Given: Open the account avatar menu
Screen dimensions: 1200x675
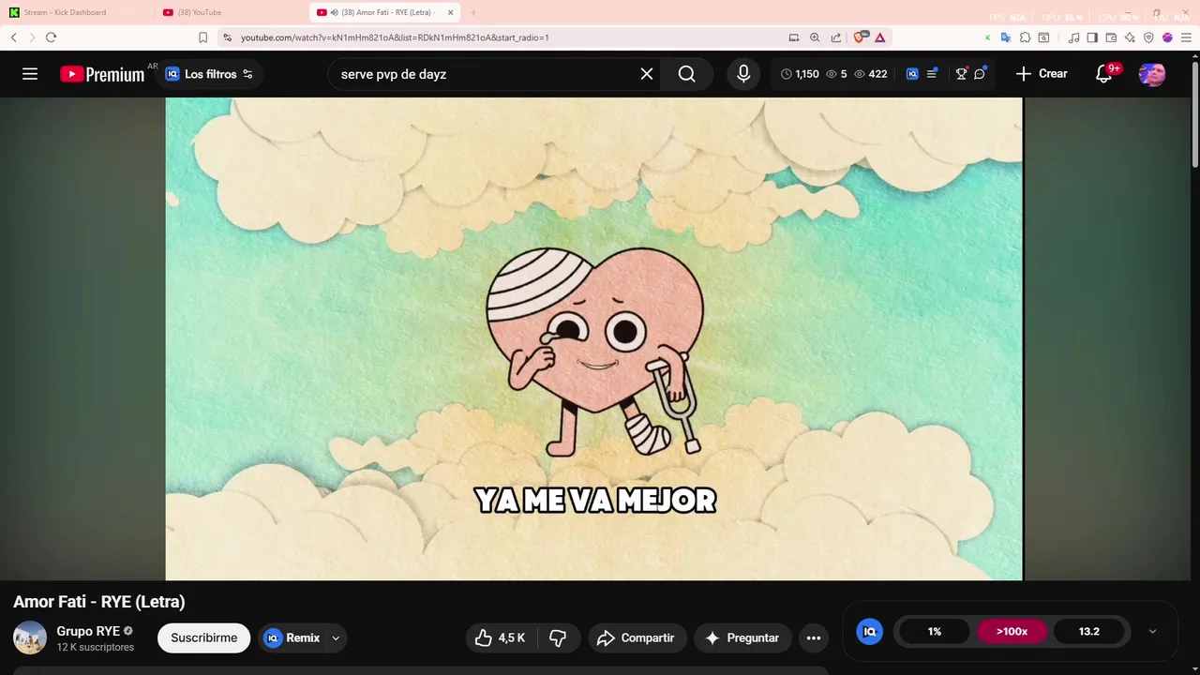Looking at the screenshot, I should tap(1152, 74).
